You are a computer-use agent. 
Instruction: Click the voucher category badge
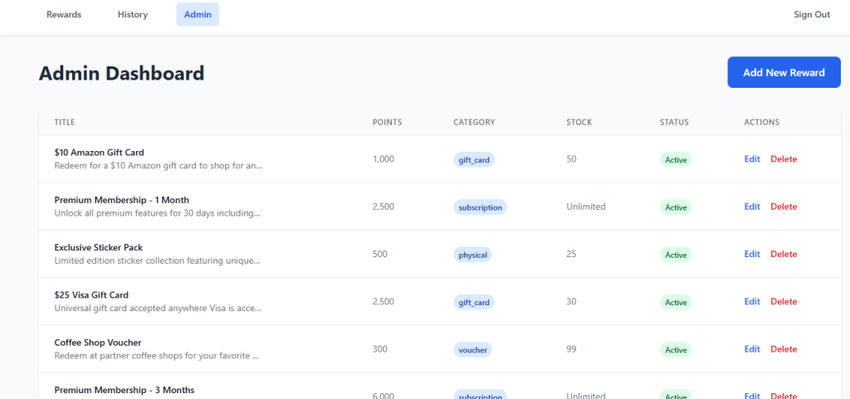pyautogui.click(x=472, y=350)
